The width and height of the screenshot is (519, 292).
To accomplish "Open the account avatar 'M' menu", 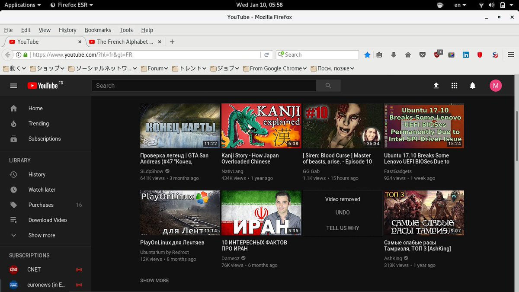I will pos(495,86).
